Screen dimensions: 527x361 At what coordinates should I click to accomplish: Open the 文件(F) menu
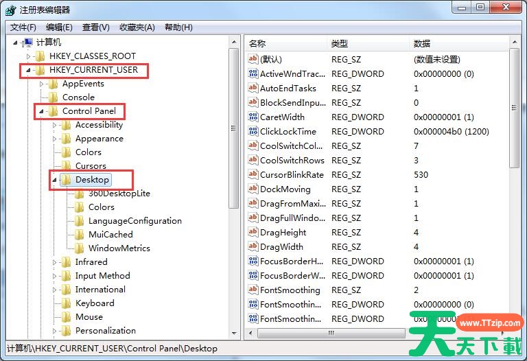tap(23, 27)
